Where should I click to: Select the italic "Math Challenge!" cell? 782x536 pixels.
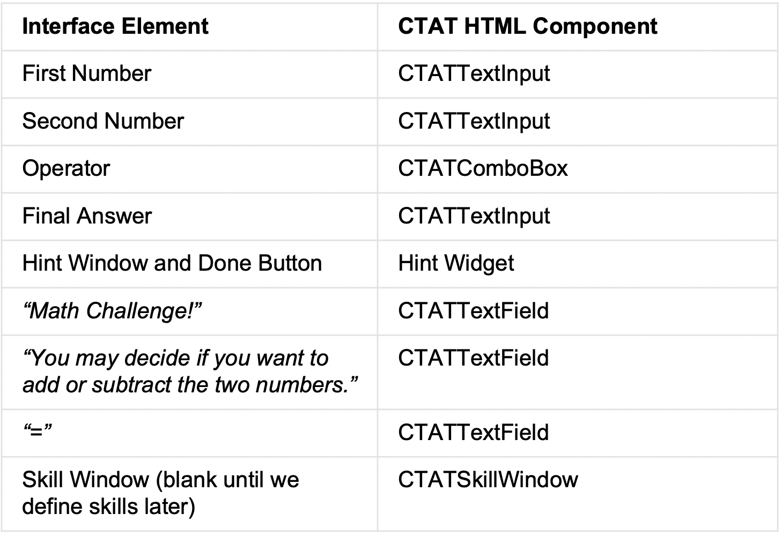(112, 311)
